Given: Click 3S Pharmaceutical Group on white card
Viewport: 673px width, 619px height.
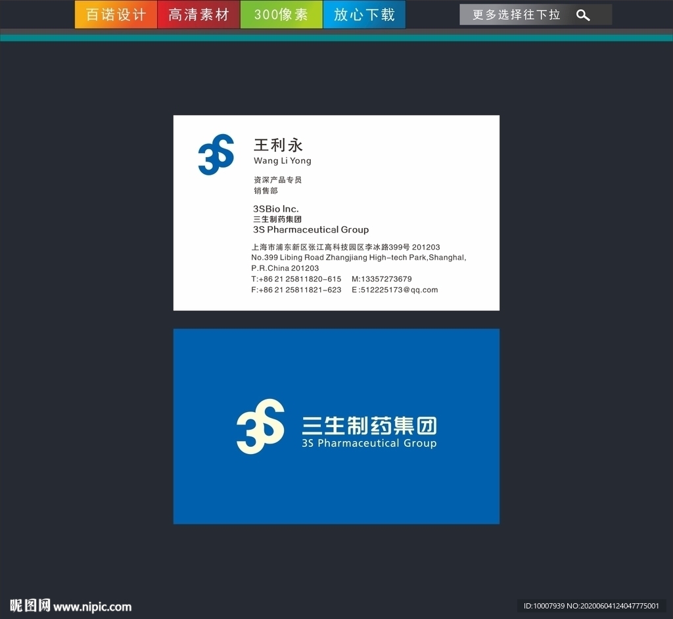Looking at the screenshot, I should coord(311,229).
